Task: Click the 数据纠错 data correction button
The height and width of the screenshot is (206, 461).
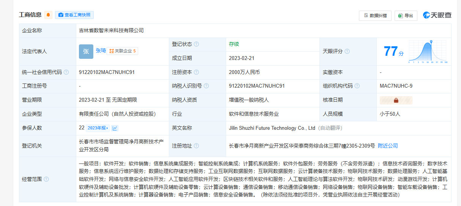Action: click(375, 16)
